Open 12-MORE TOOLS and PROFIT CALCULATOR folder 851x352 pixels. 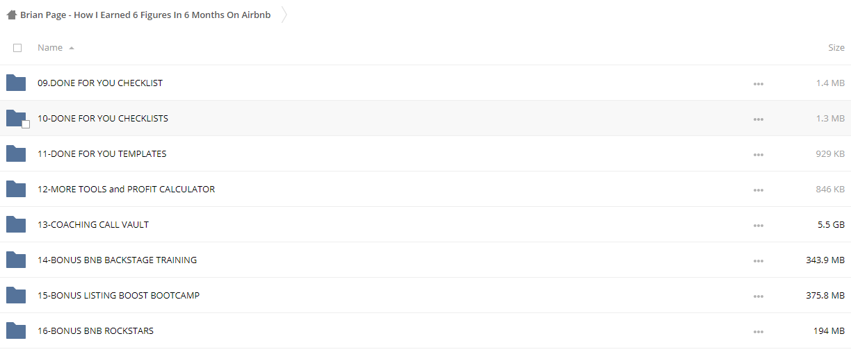[126, 190]
